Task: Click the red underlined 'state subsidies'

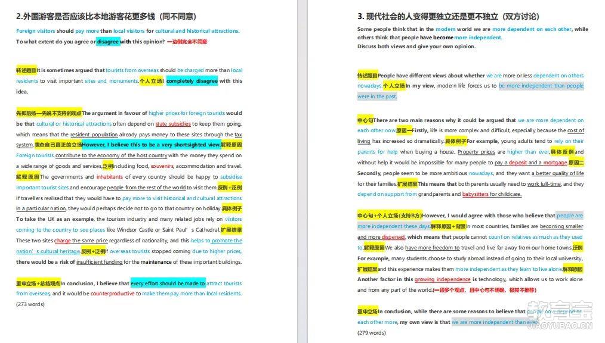Action: 173,124
